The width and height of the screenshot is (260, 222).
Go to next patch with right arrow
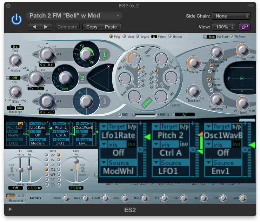(x=46, y=27)
